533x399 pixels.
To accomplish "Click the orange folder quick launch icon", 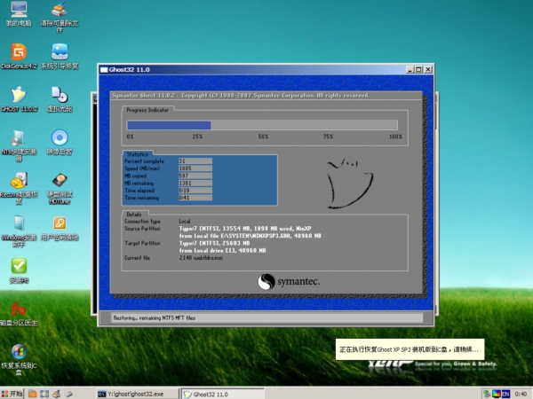I will 33,394.
